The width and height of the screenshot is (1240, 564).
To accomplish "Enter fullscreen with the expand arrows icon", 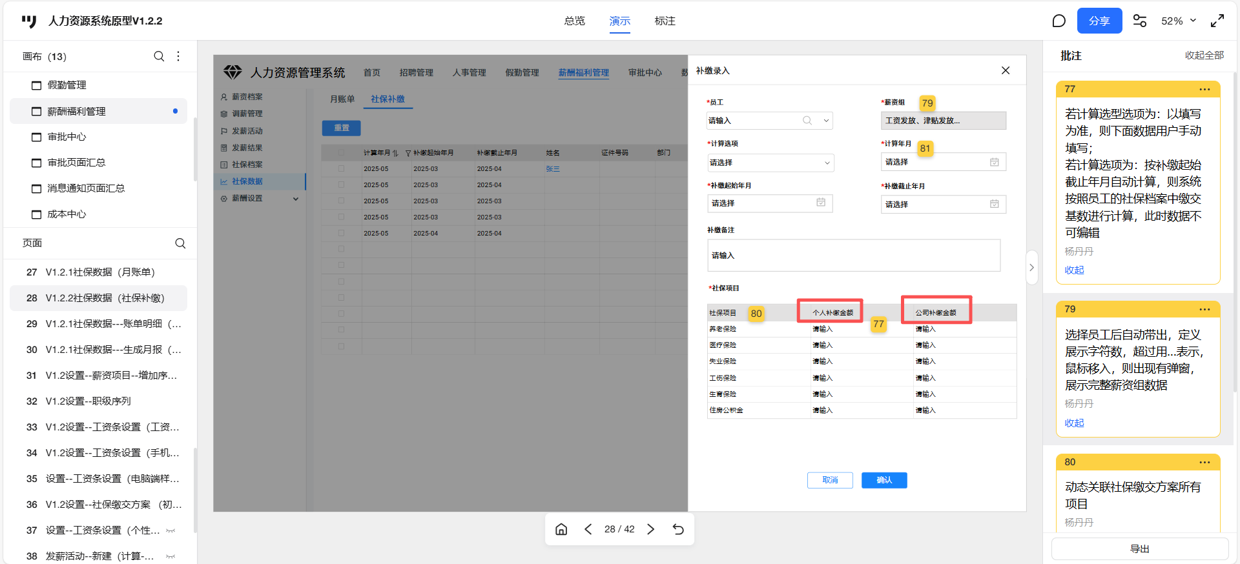I will click(1217, 21).
